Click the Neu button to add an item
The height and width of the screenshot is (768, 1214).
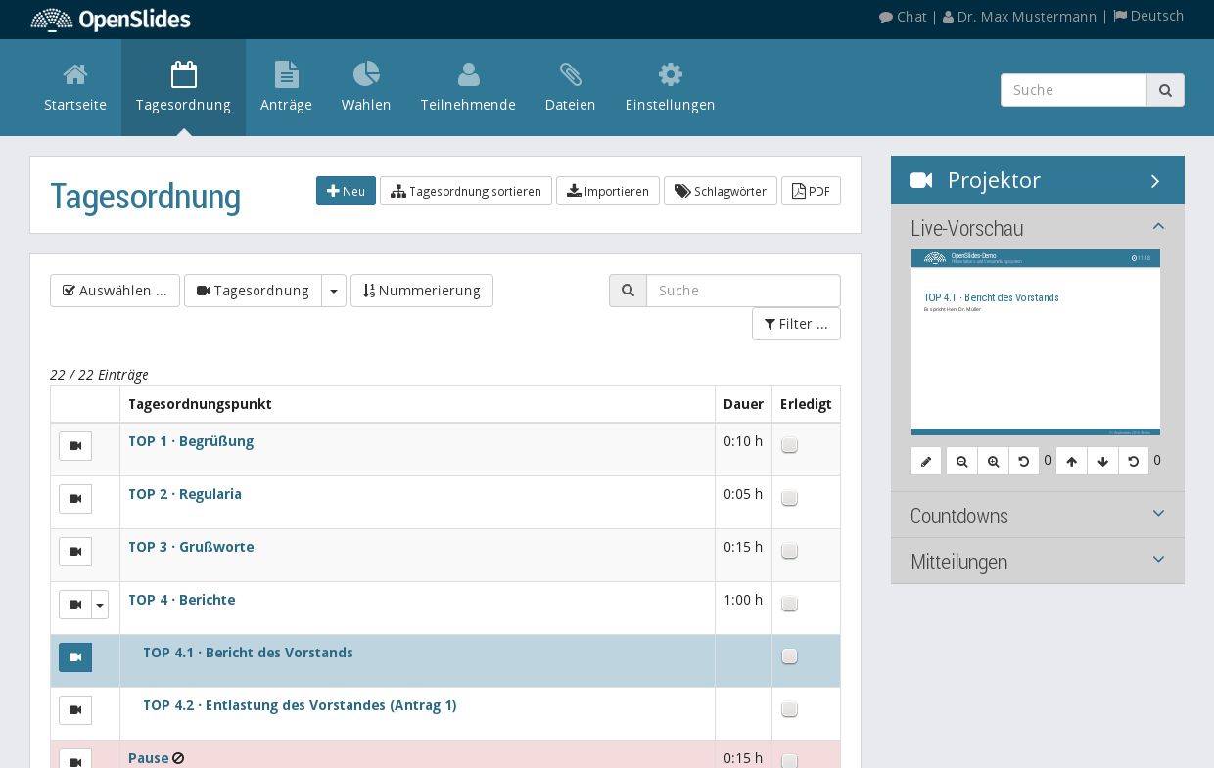point(346,191)
